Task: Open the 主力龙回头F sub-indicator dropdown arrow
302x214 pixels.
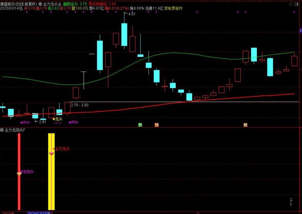Action: point(2,130)
